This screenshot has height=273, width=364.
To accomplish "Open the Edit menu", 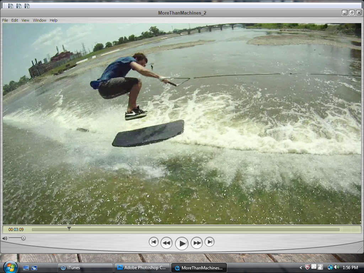I will click(x=15, y=20).
